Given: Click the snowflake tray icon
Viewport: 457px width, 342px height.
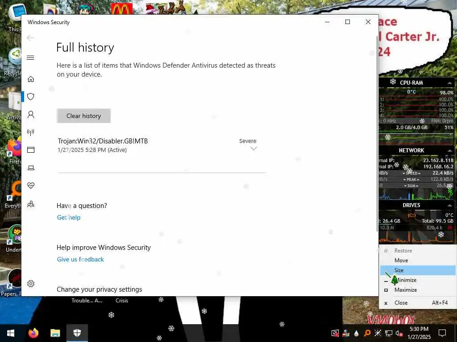Looking at the screenshot, I should point(378,333).
